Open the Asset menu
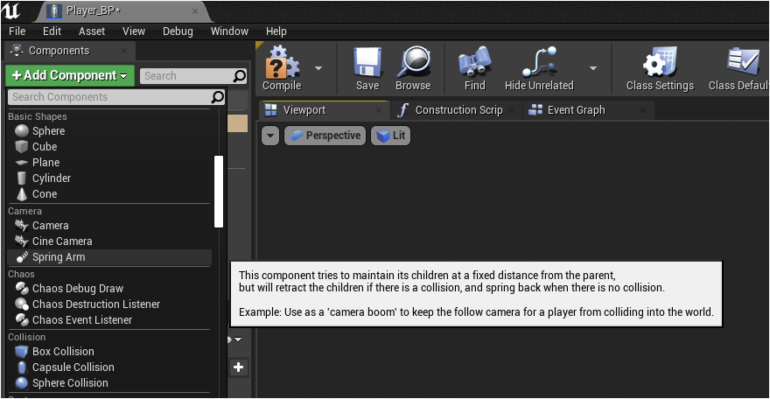Viewport: 770px width, 399px height. [92, 31]
